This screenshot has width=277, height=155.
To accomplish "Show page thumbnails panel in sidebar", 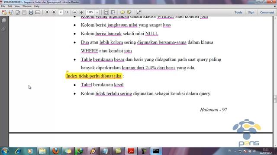I will click(3, 20).
